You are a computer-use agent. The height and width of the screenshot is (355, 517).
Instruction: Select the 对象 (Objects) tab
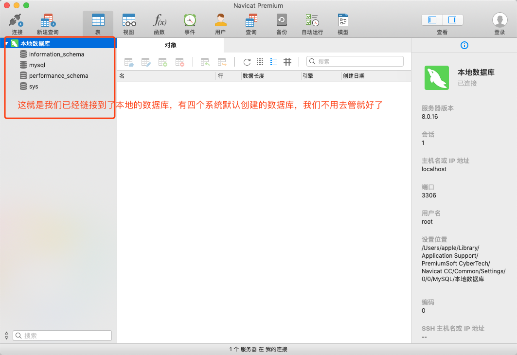pyautogui.click(x=170, y=45)
